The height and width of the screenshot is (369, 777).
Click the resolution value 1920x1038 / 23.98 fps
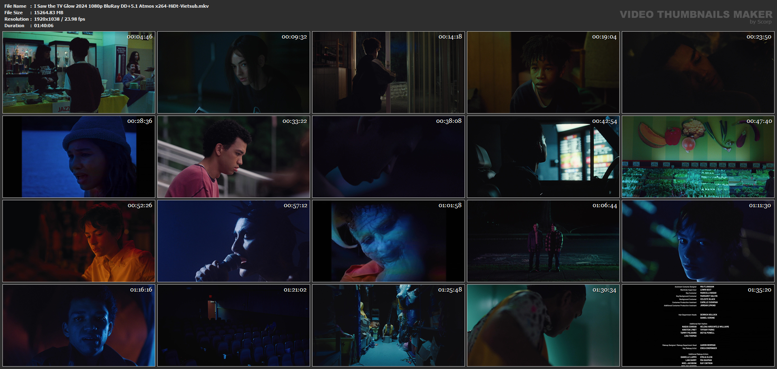pos(60,19)
